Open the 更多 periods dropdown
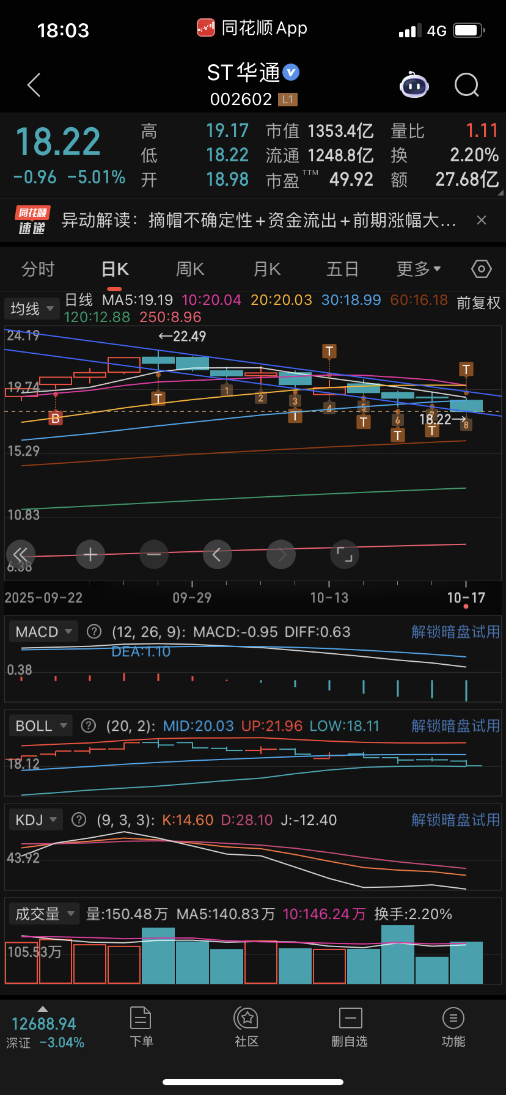506x1095 pixels. [x=419, y=269]
